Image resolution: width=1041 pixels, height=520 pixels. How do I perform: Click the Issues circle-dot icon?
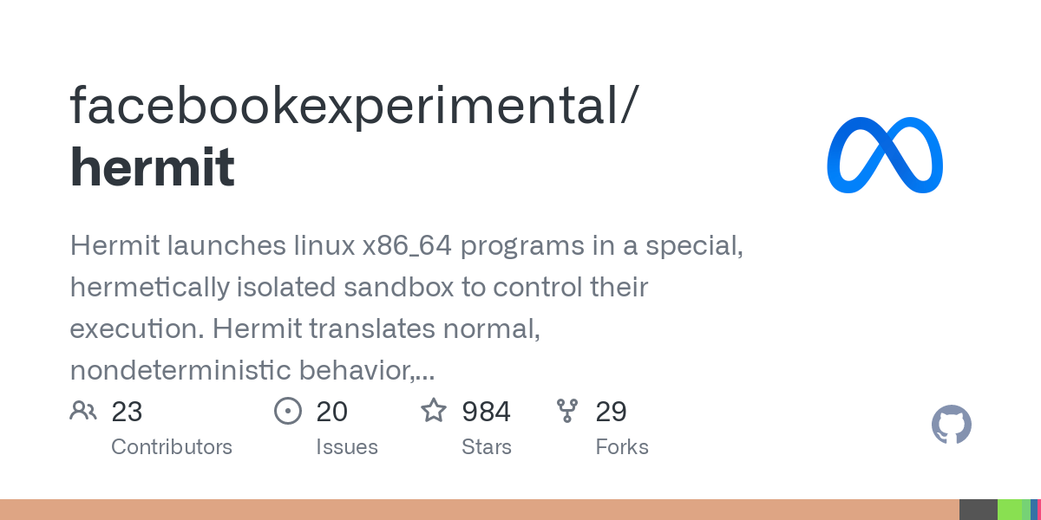288,411
